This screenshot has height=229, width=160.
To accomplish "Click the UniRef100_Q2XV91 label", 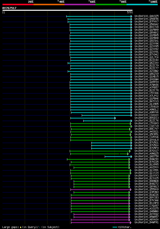I will pos(146,52).
